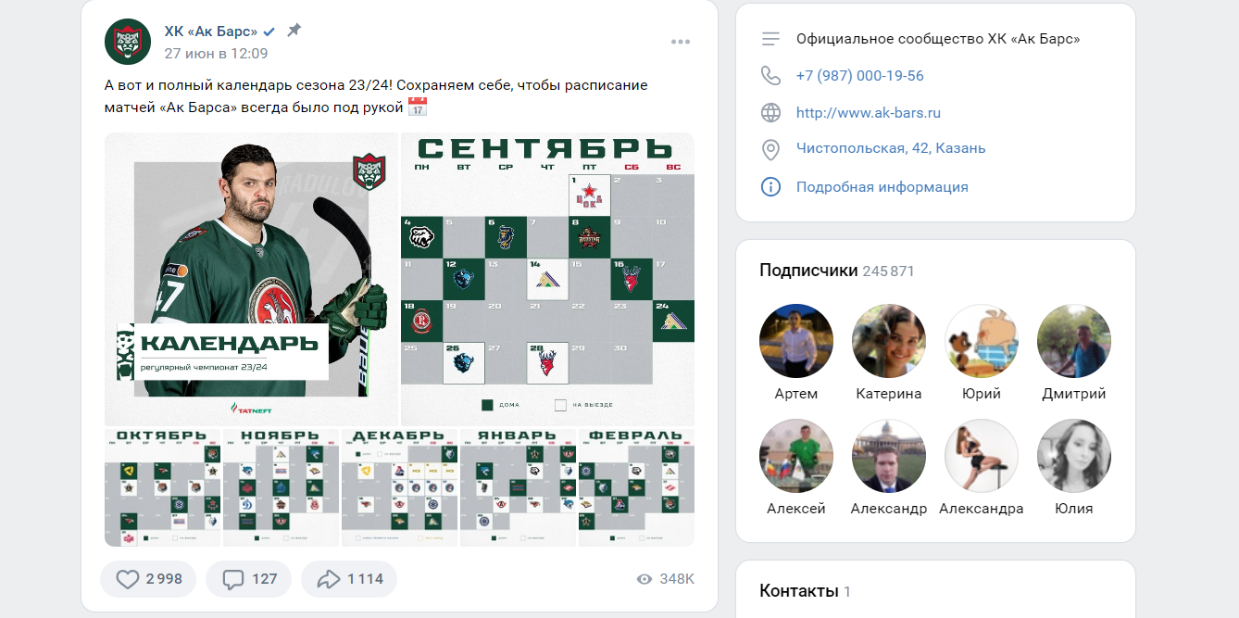The image size is (1239, 618).
Task: Open the http://www.ak-bars.ru link
Action: [x=869, y=113]
